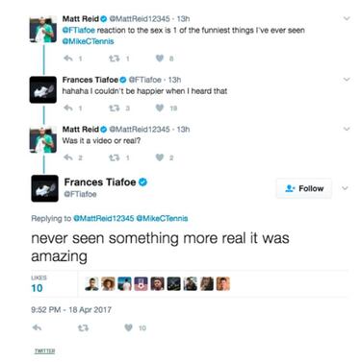This screenshot has height=362, width=361.
Task: Retweet Matt Reid's first tweet about reaction
Action: [114, 59]
